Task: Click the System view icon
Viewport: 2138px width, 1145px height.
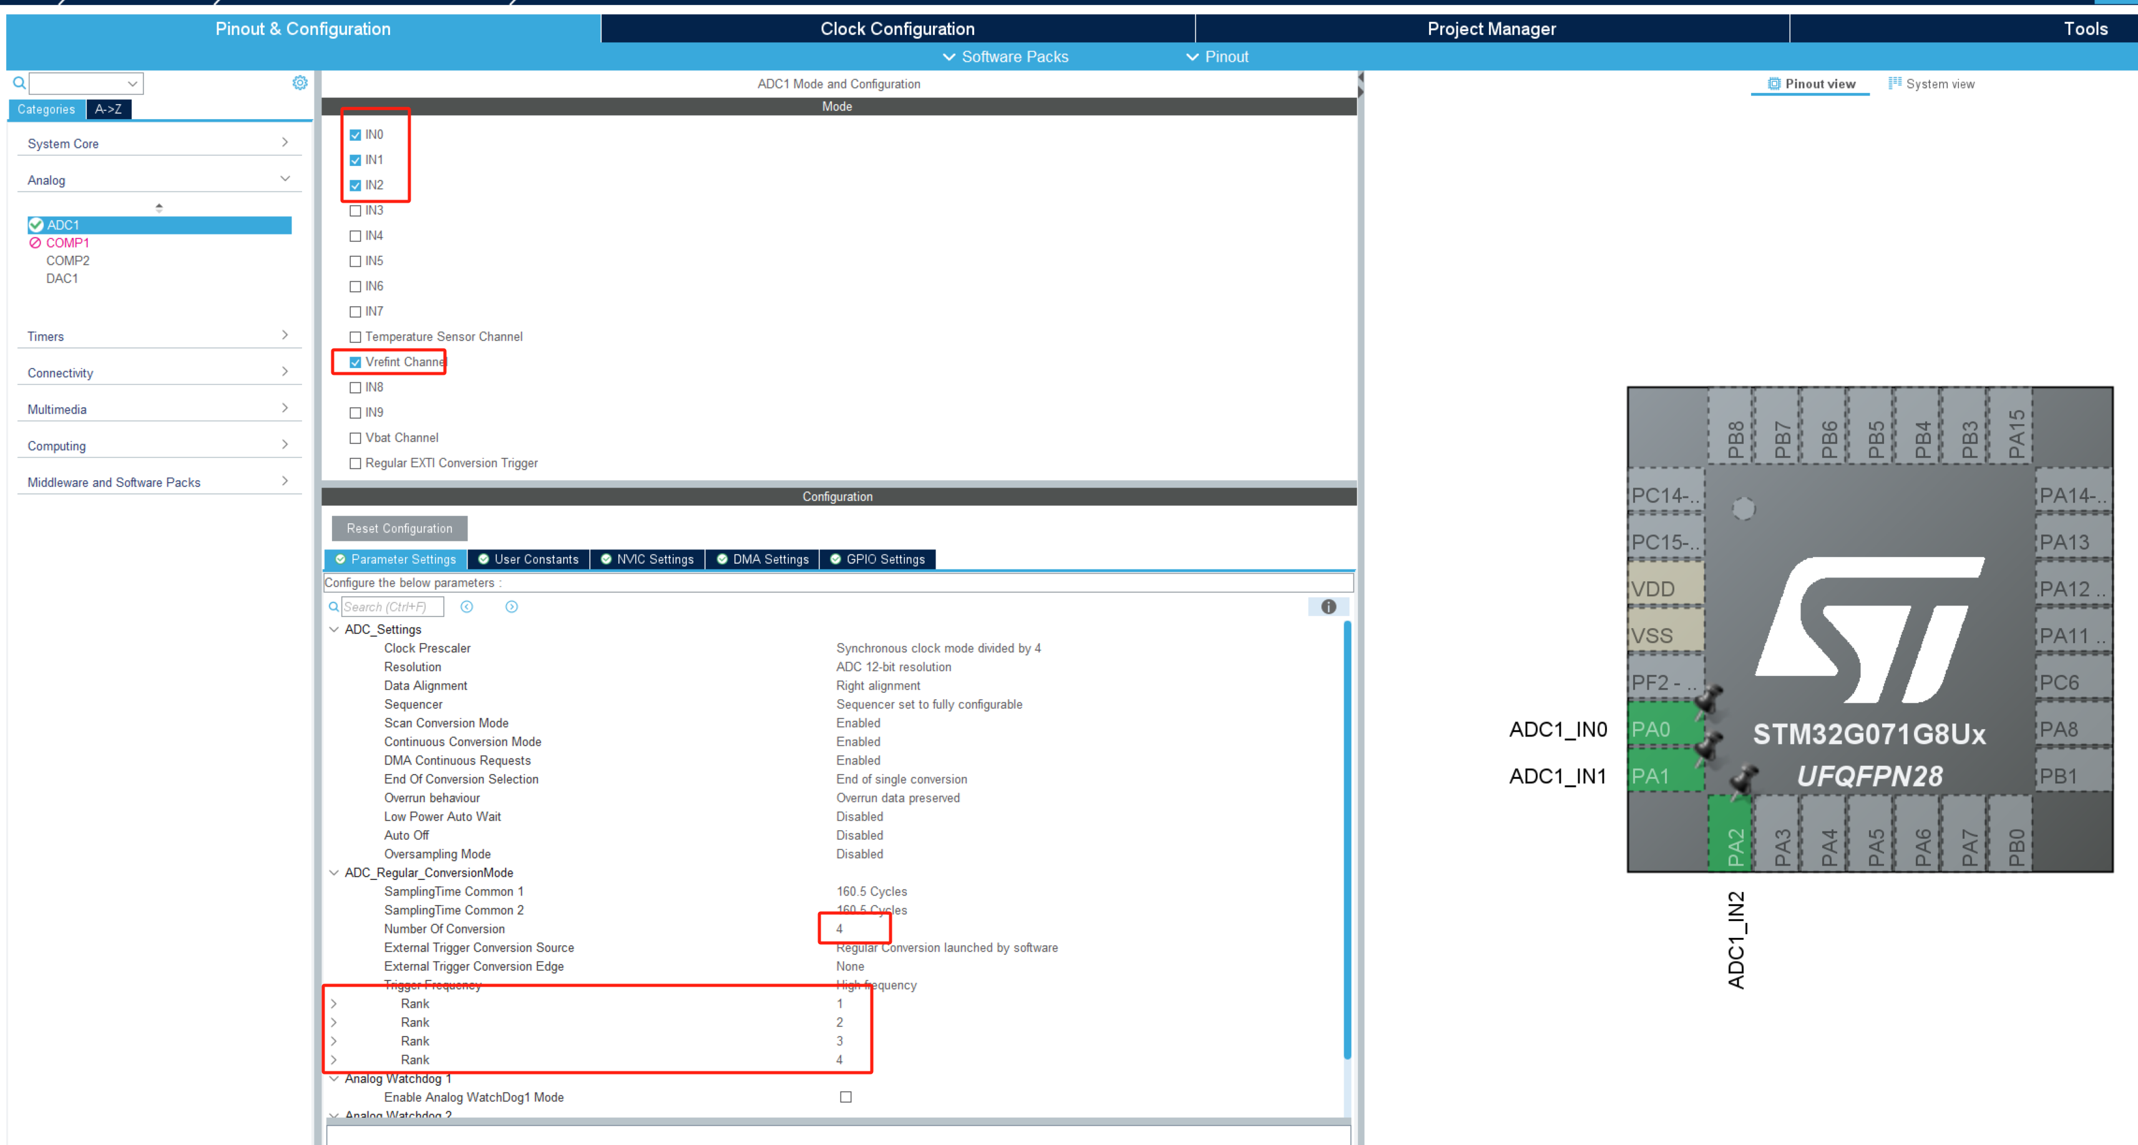Action: 1895,83
